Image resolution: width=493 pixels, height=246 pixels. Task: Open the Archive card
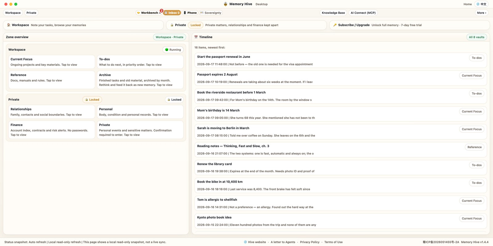point(140,80)
